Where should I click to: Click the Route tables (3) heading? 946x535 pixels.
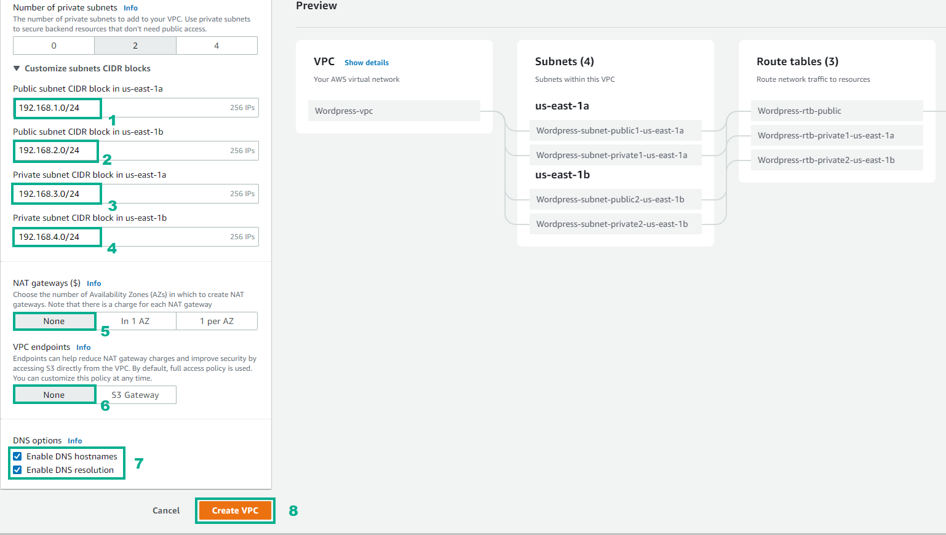(798, 61)
